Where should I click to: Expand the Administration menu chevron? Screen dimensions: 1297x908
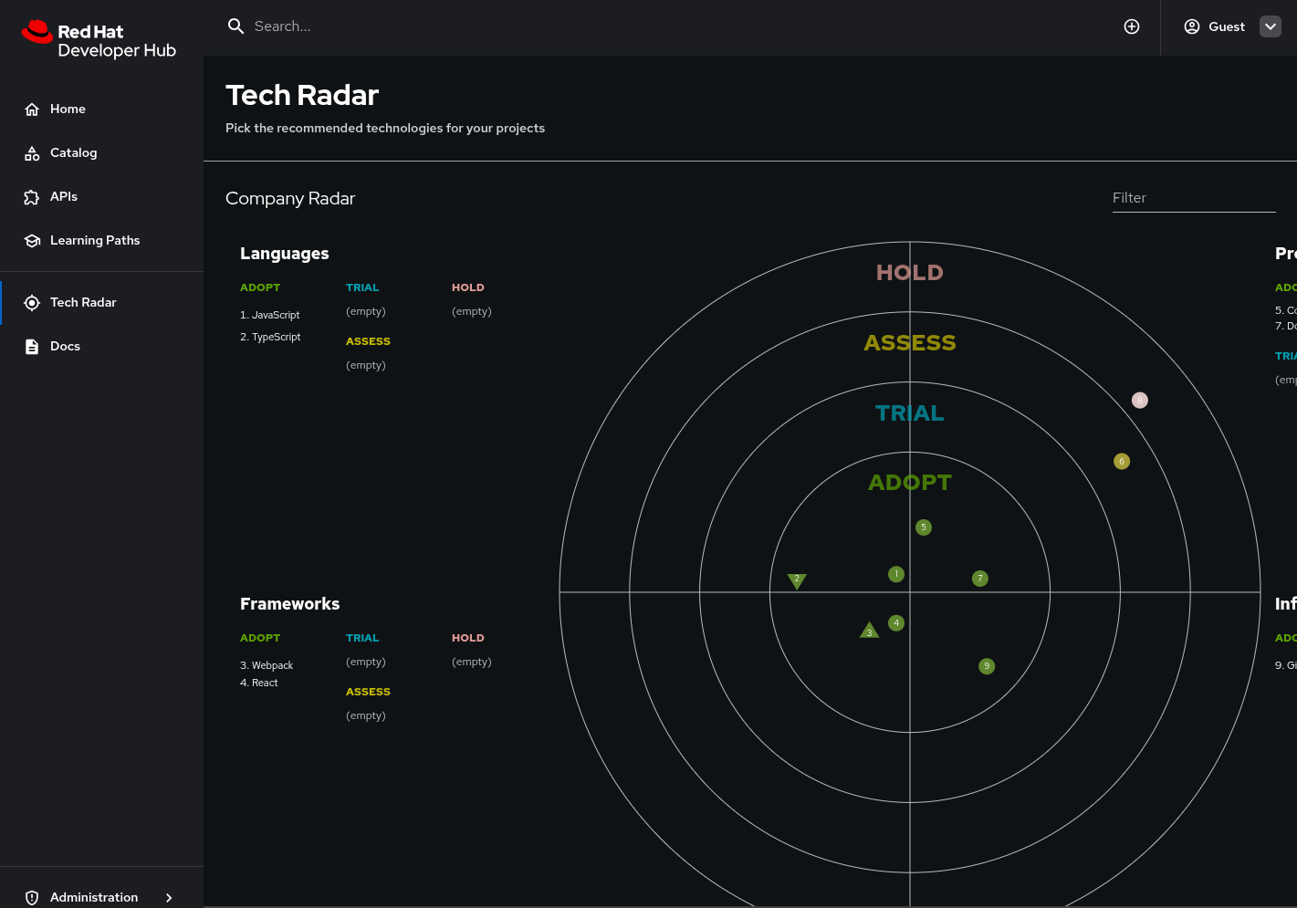pyautogui.click(x=169, y=898)
